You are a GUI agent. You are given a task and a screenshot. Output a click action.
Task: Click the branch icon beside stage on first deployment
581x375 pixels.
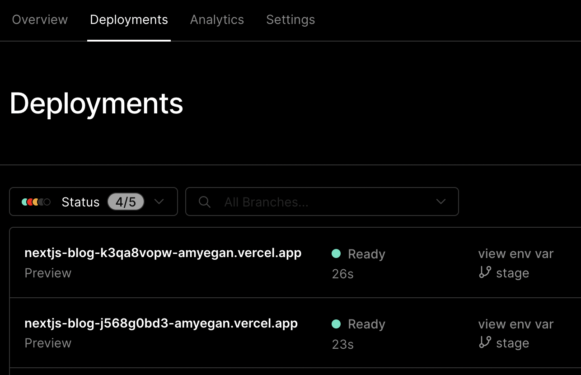tap(484, 273)
